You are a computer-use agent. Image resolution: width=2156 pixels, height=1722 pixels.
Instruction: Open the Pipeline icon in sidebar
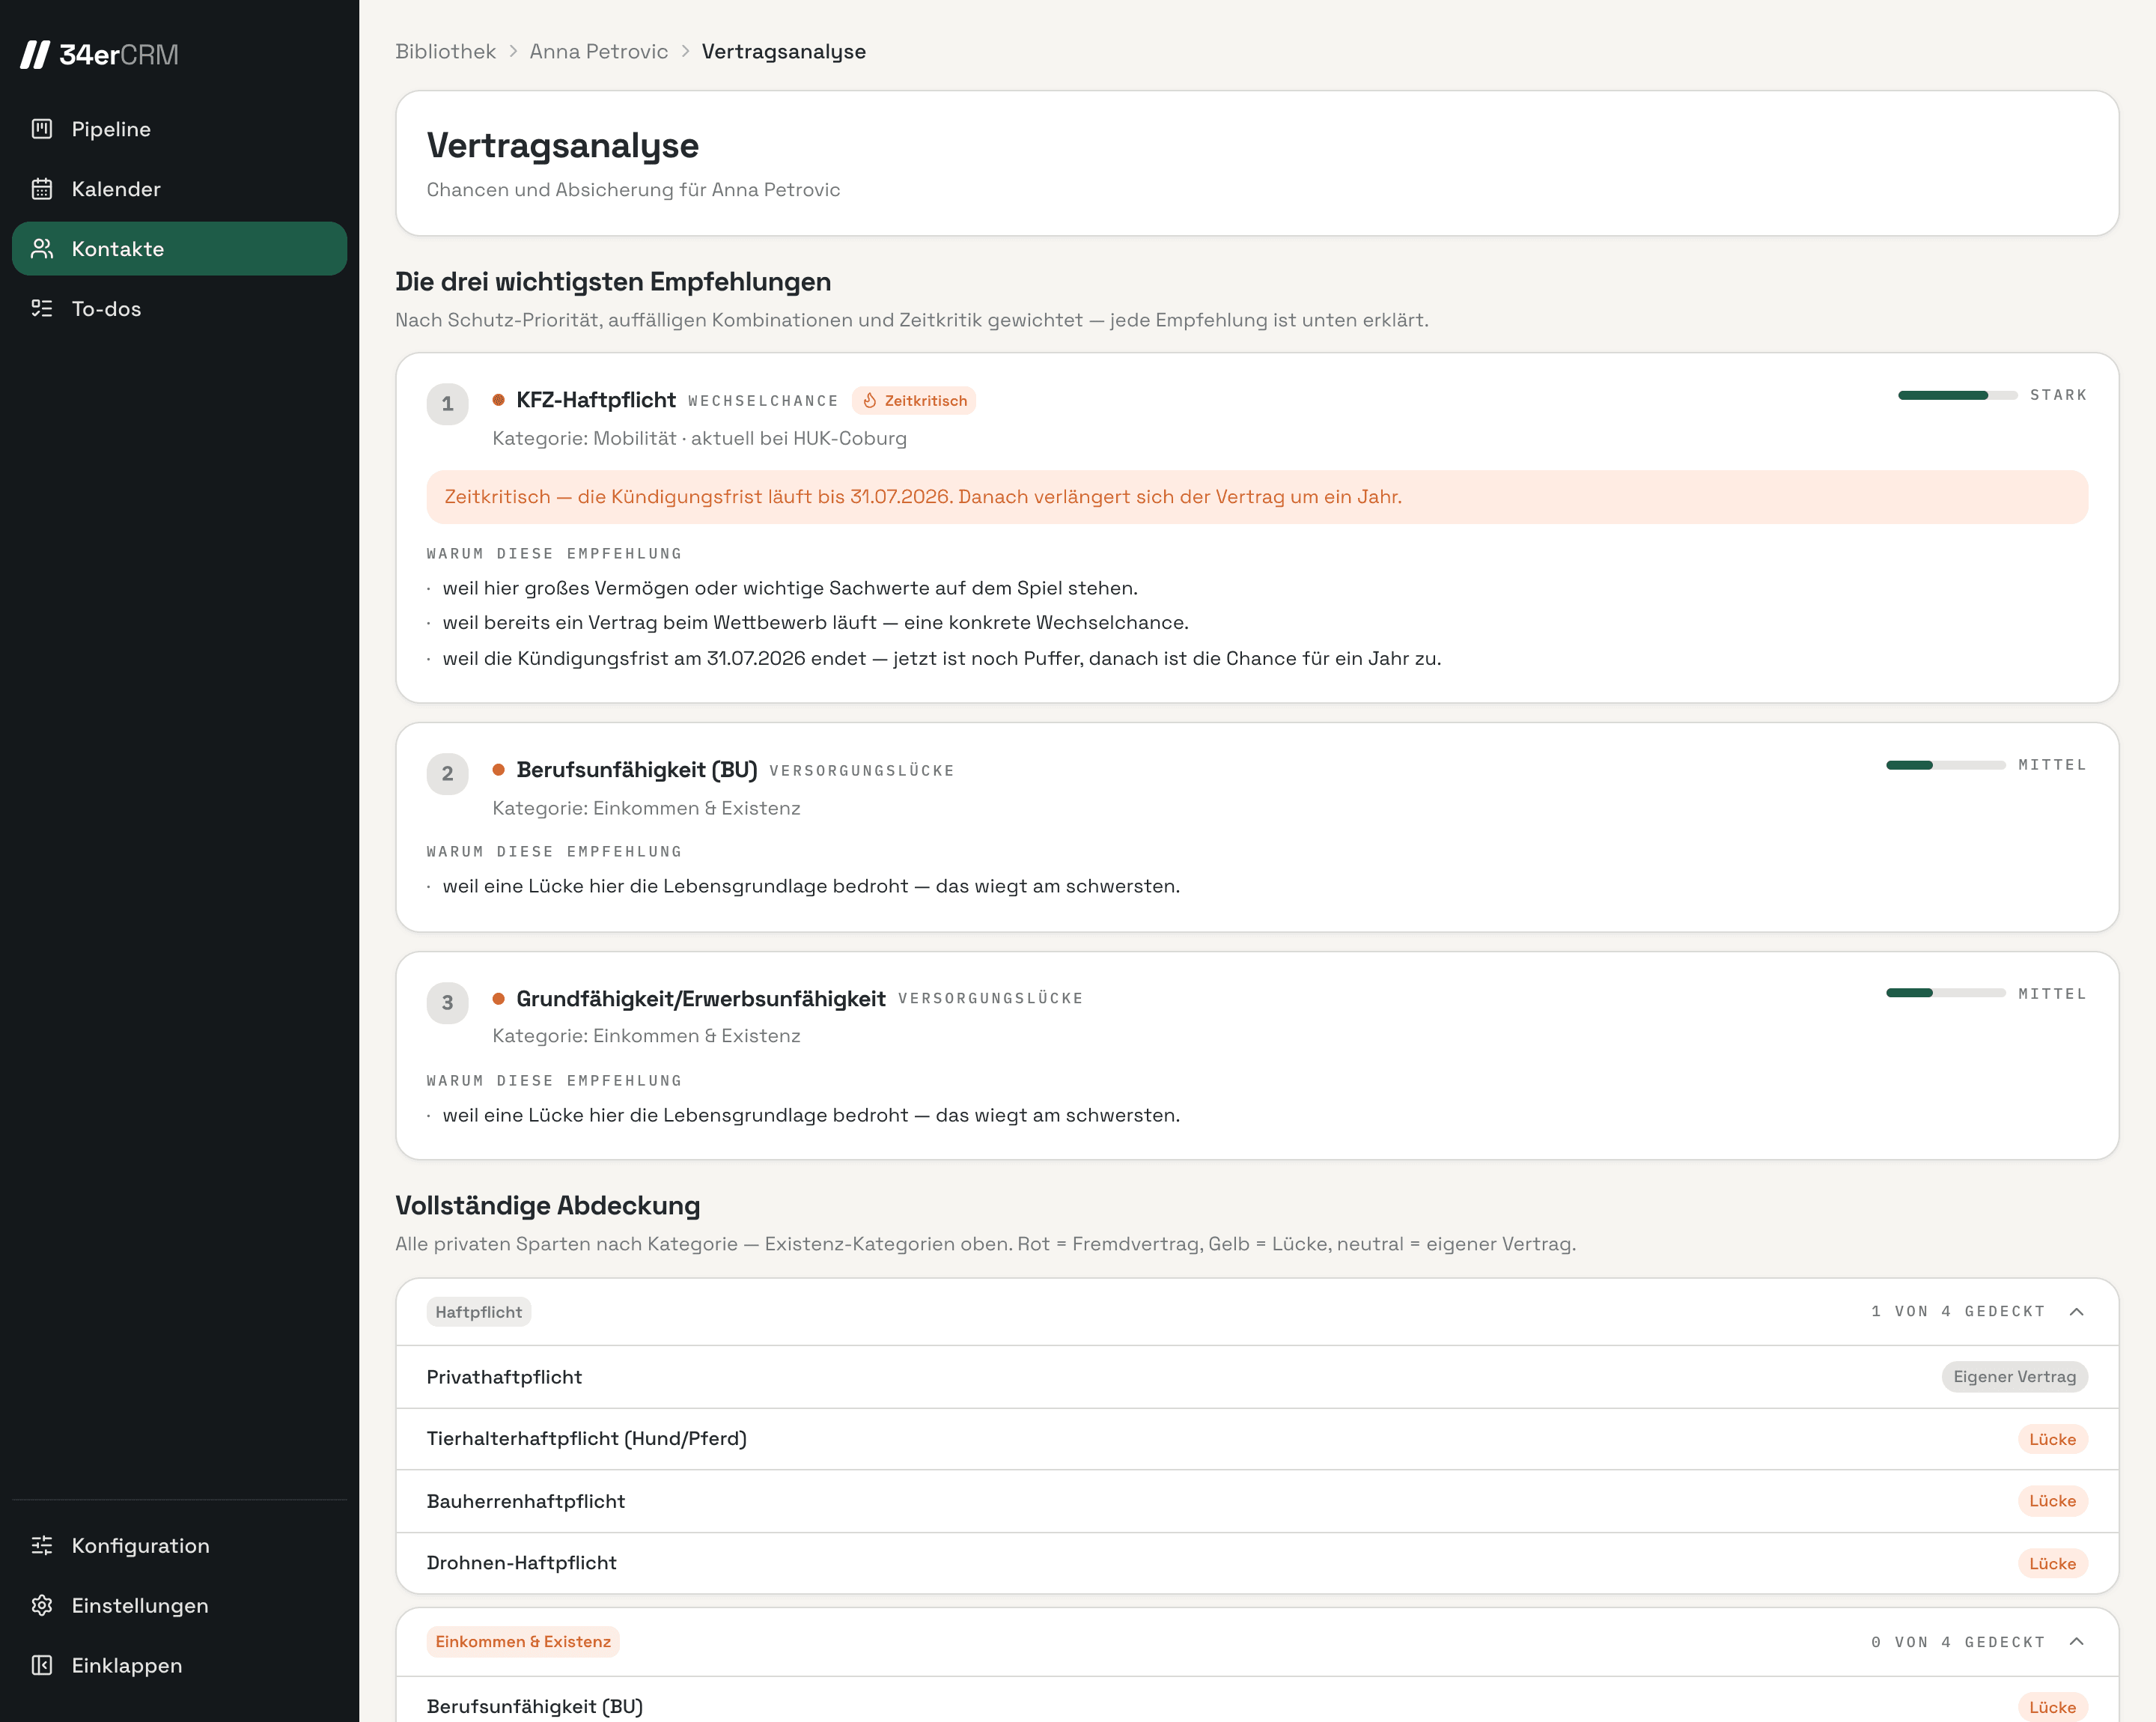[42, 129]
